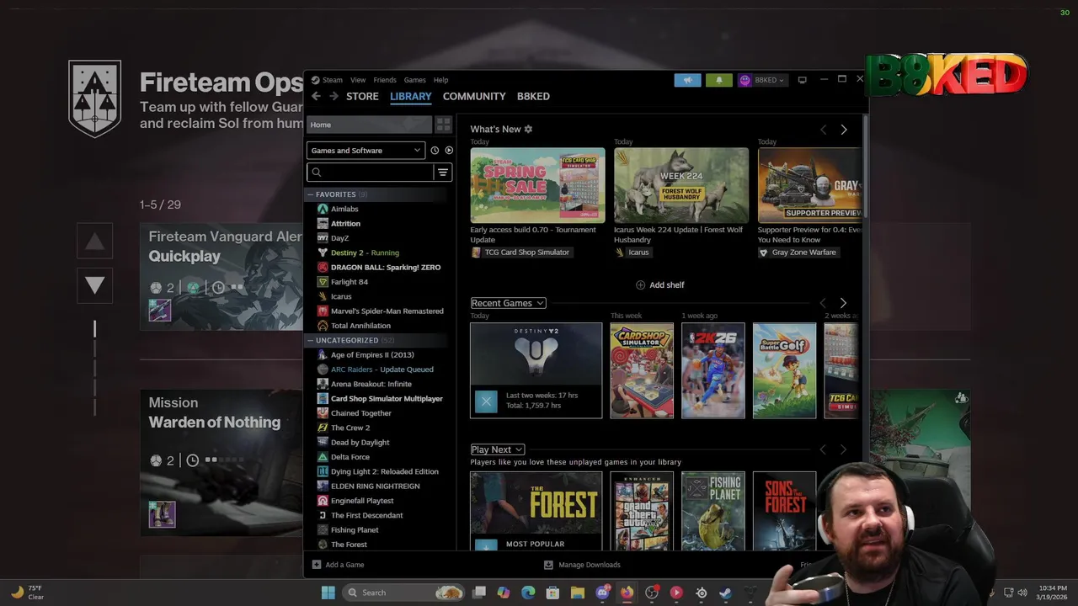Click the Add shelf plus icon
Viewport: 1078px width, 606px height.
click(x=640, y=285)
